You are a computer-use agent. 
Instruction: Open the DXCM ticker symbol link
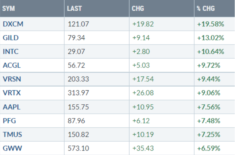point(13,24)
